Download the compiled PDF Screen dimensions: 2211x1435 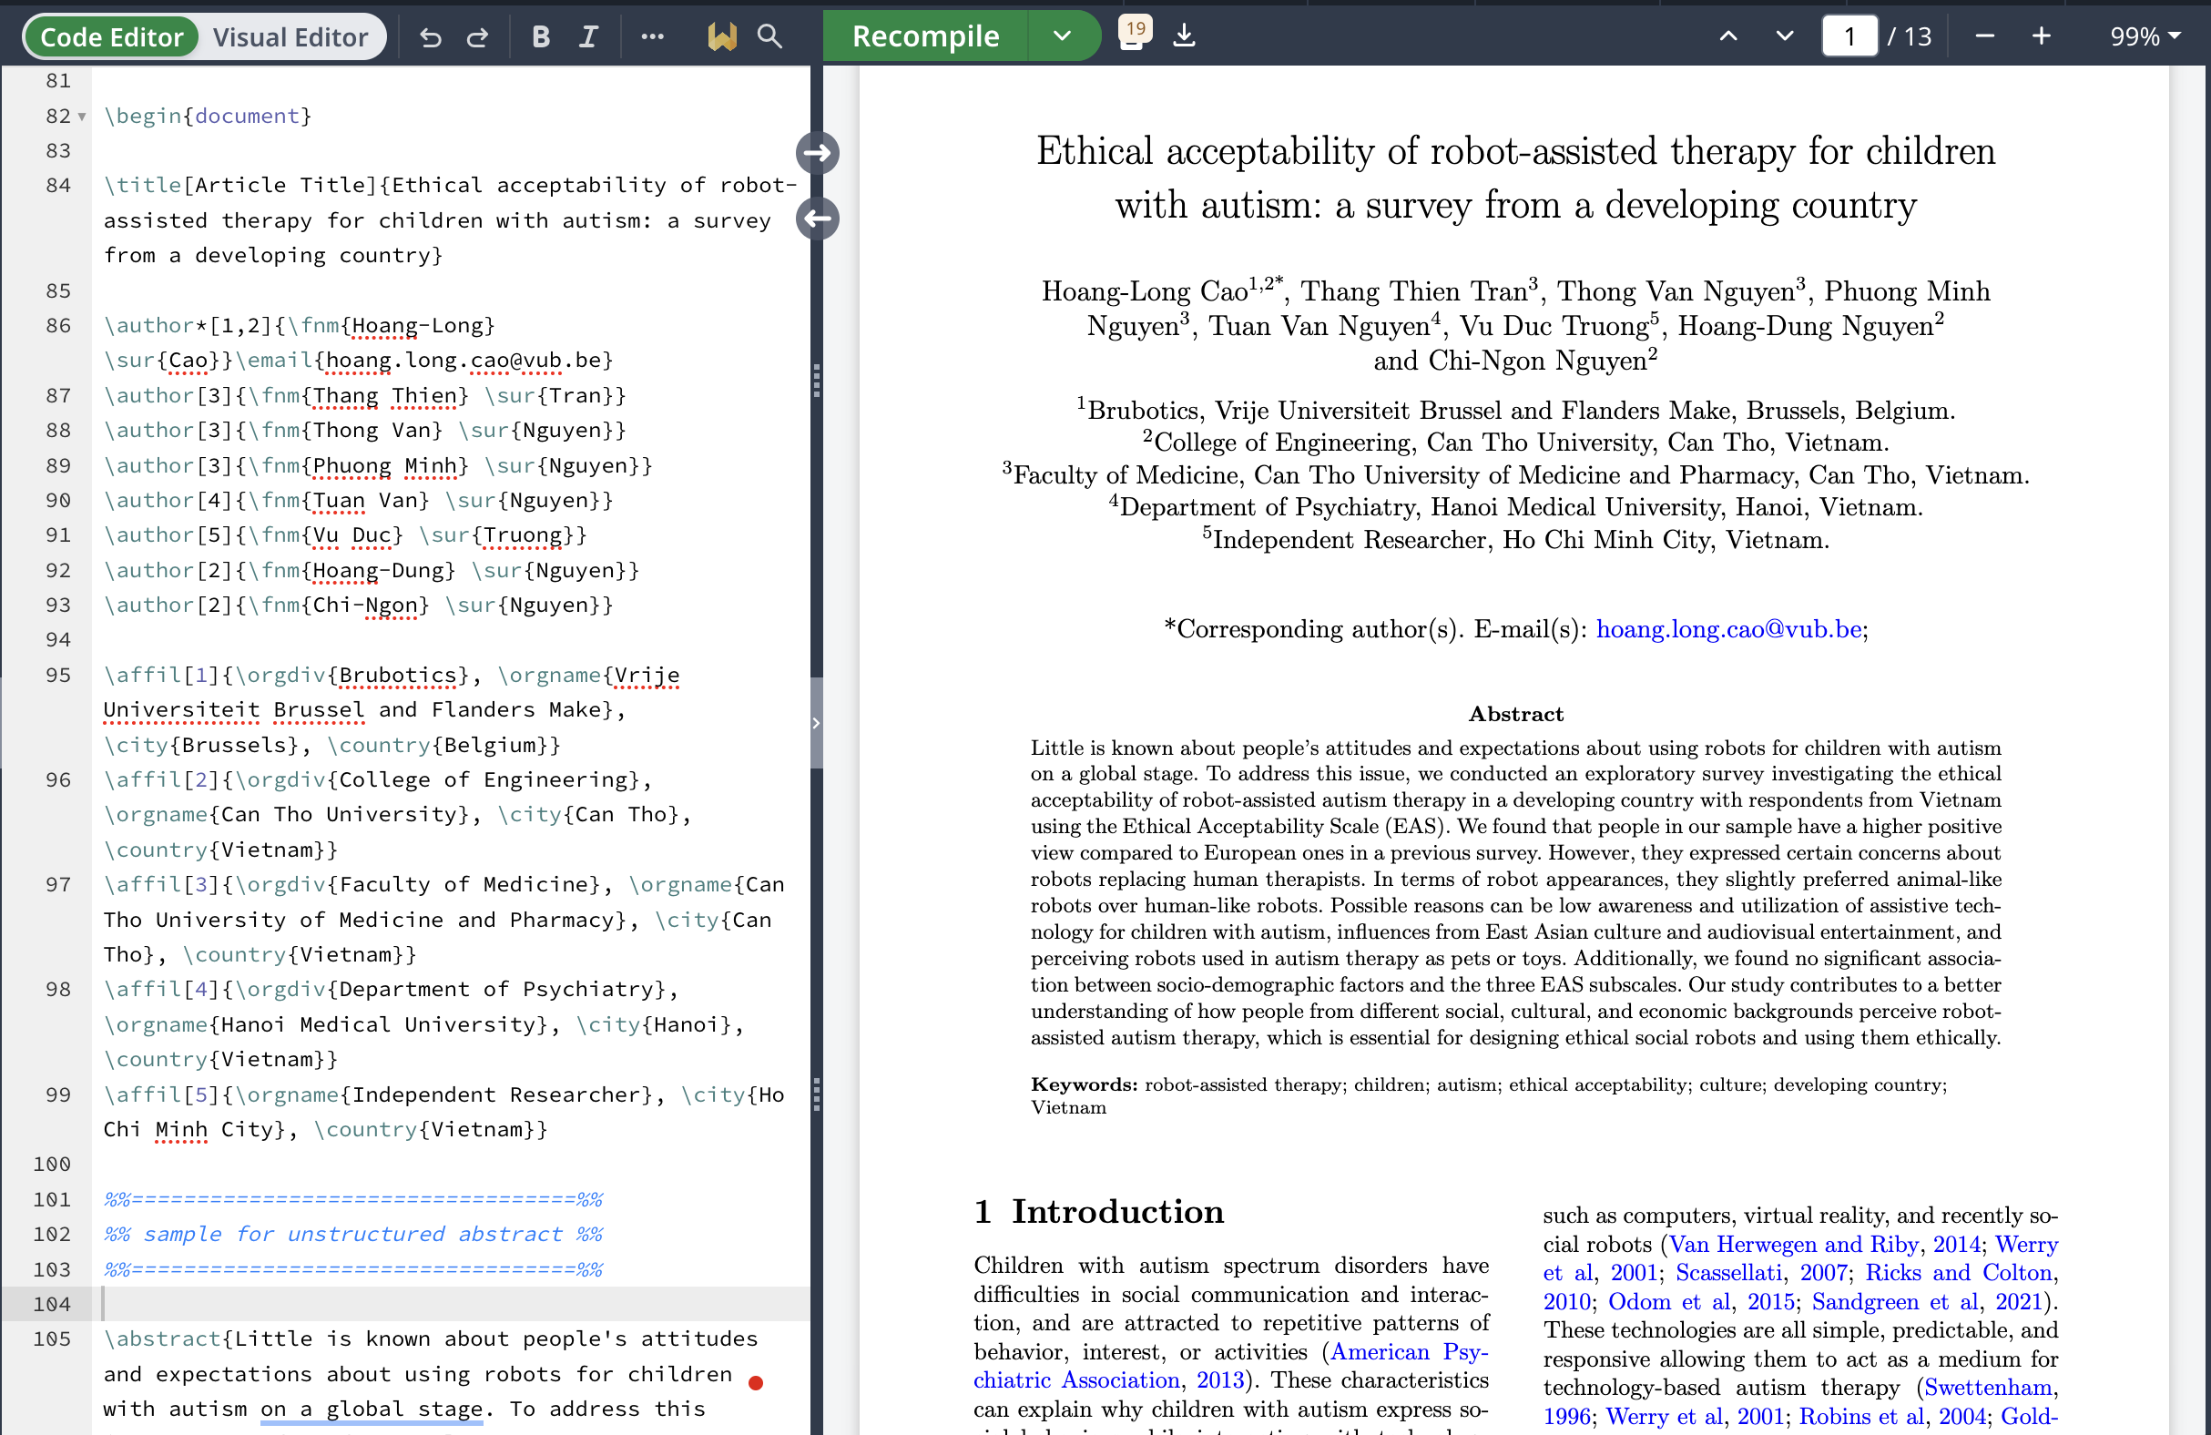click(x=1184, y=36)
